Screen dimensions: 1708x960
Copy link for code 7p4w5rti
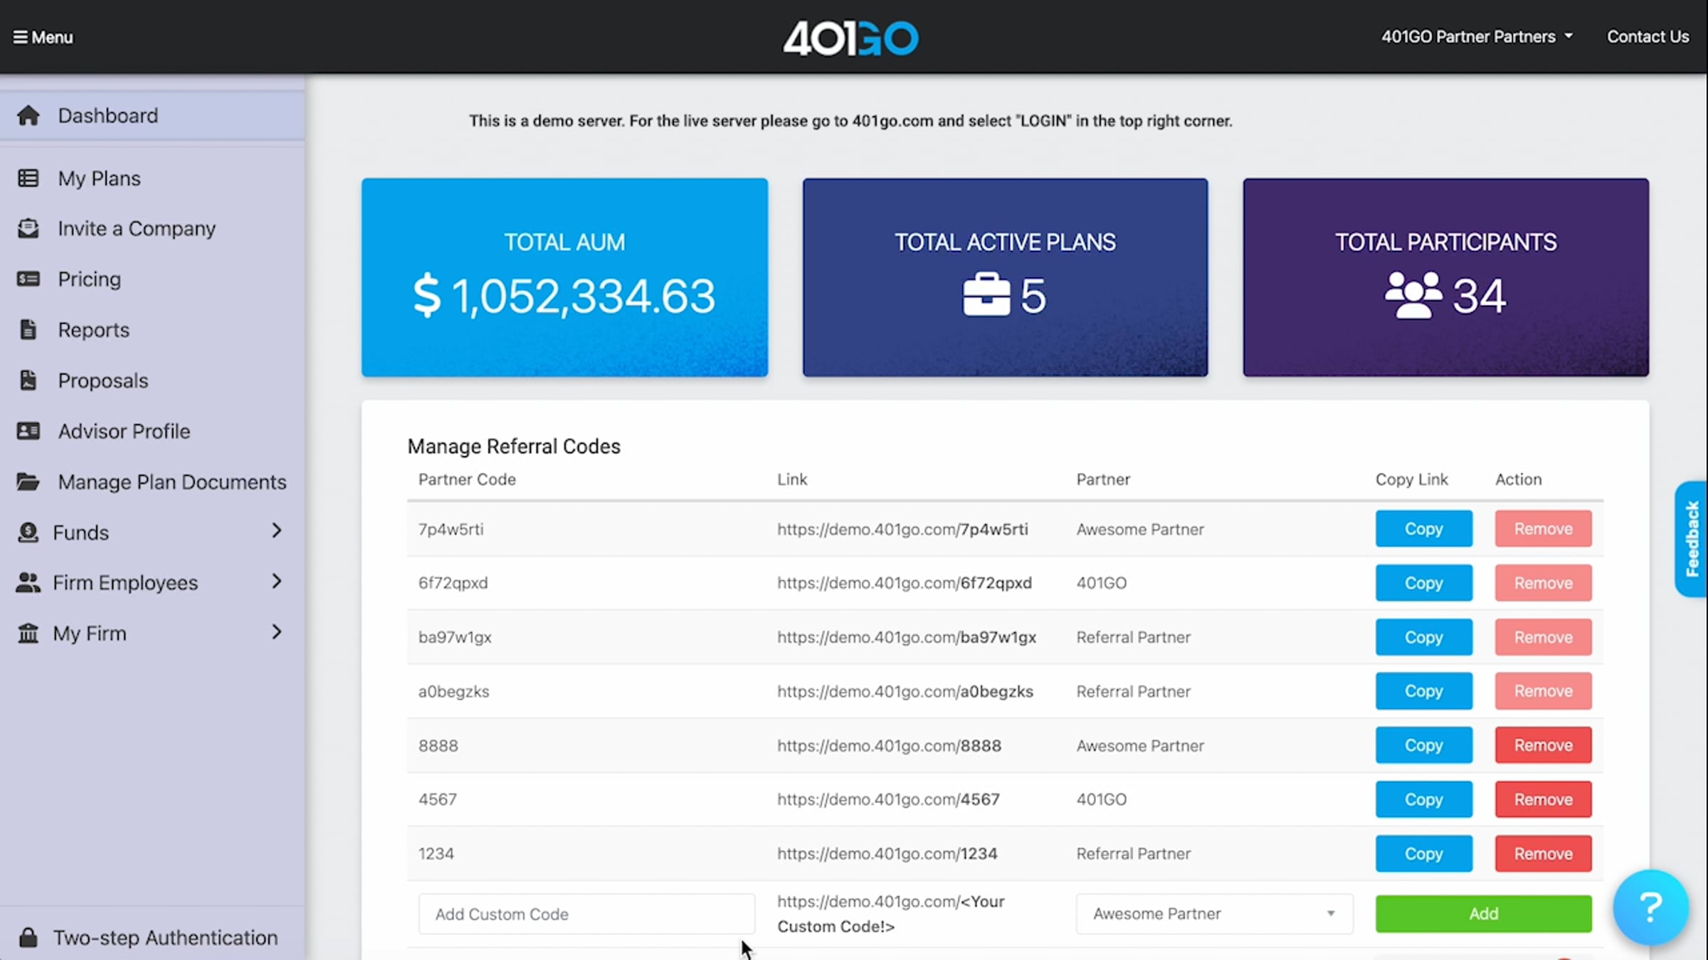click(x=1423, y=529)
